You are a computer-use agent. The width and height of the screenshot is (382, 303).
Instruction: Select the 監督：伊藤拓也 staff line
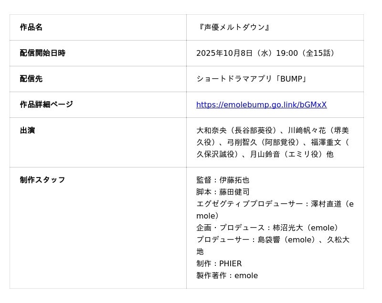tap(223, 180)
